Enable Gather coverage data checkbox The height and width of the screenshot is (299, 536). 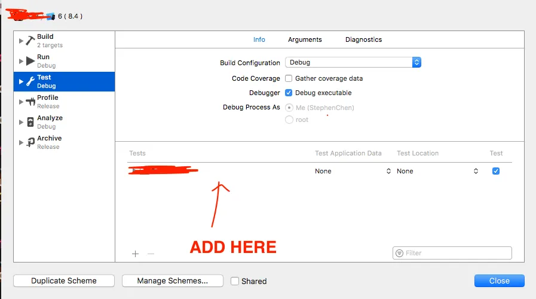(289, 78)
